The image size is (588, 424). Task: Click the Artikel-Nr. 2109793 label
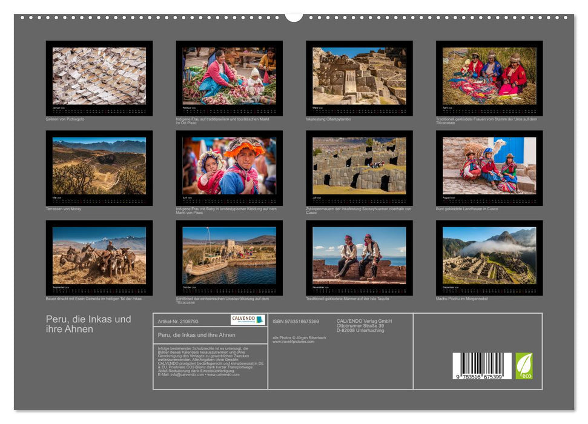click(178, 321)
